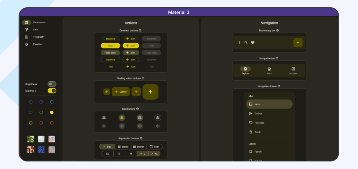
Task: Click the plus FAB in bottom app bar
Action: pyautogui.click(x=298, y=43)
